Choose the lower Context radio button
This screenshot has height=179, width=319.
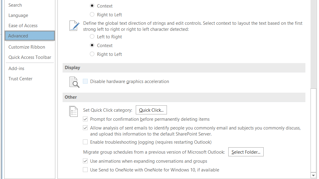pyautogui.click(x=92, y=46)
